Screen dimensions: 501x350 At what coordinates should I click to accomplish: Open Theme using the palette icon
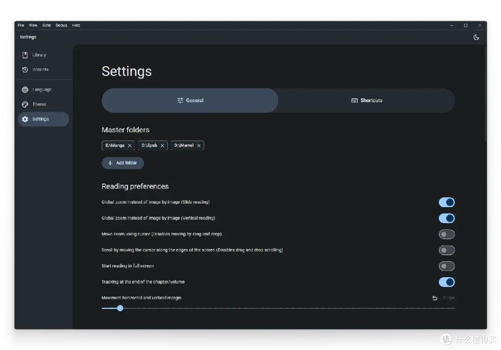click(25, 104)
